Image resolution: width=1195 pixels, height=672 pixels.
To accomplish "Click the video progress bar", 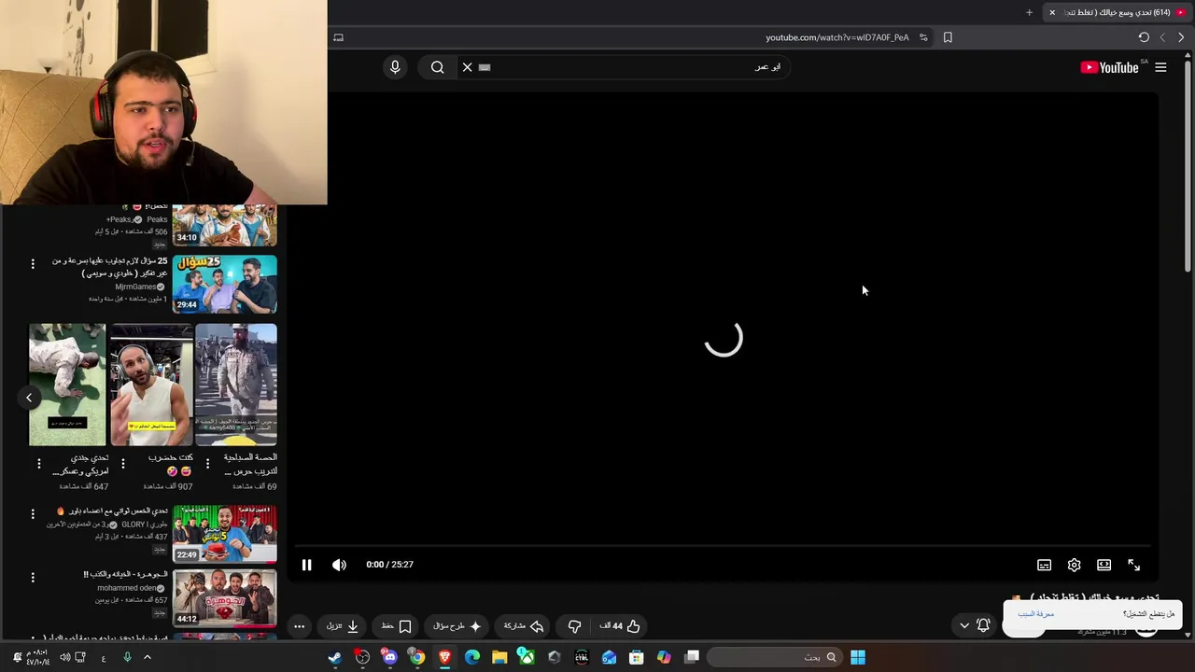I will tap(724, 547).
